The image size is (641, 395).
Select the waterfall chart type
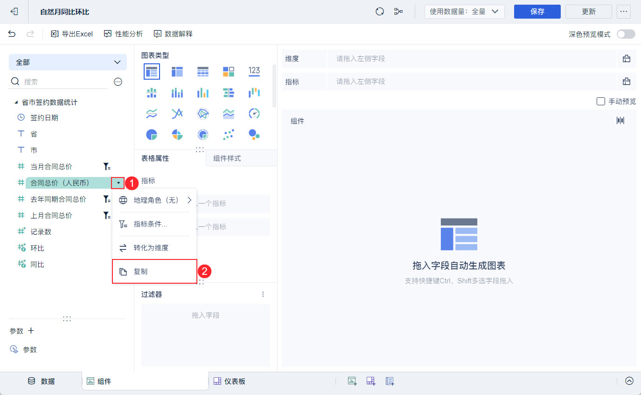[254, 93]
